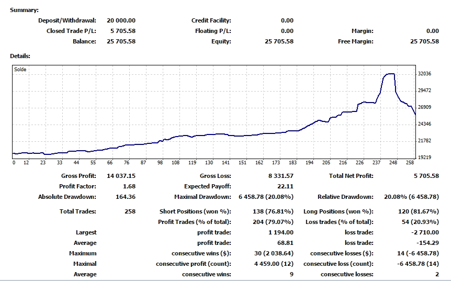Select the Credit Facility value 0.00

tap(287, 20)
